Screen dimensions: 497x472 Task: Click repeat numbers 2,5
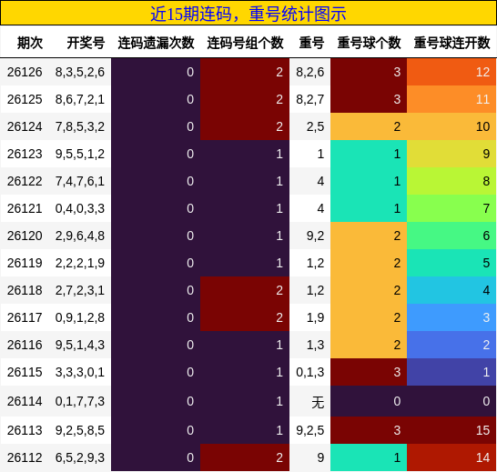click(x=315, y=126)
